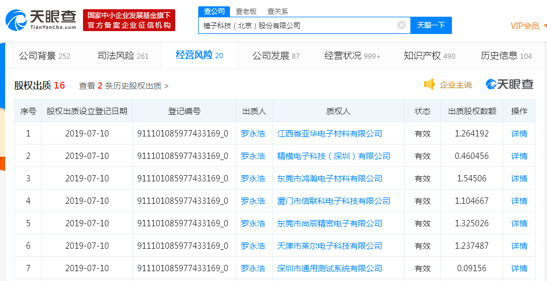Click the 股权出质设立登记日期 column header

click(x=87, y=111)
